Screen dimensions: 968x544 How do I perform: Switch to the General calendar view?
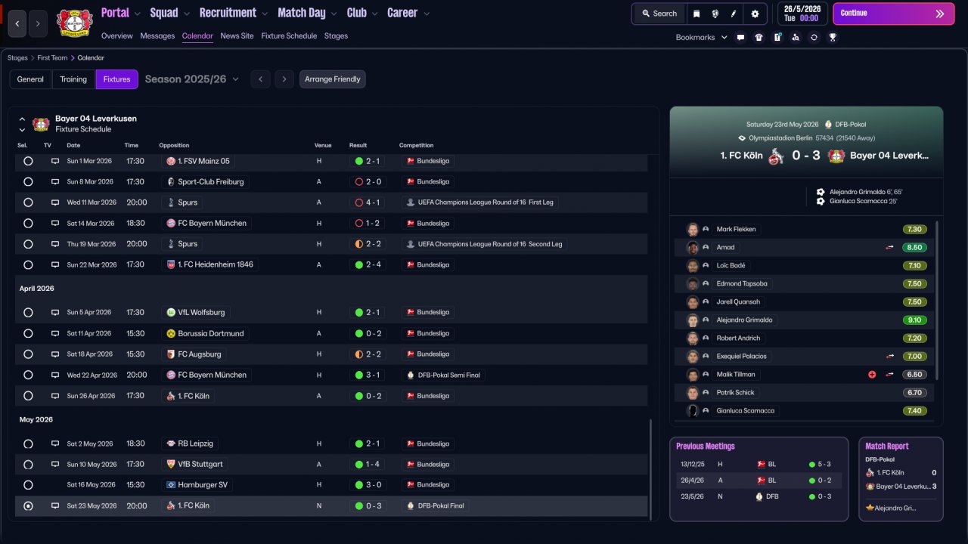point(30,79)
